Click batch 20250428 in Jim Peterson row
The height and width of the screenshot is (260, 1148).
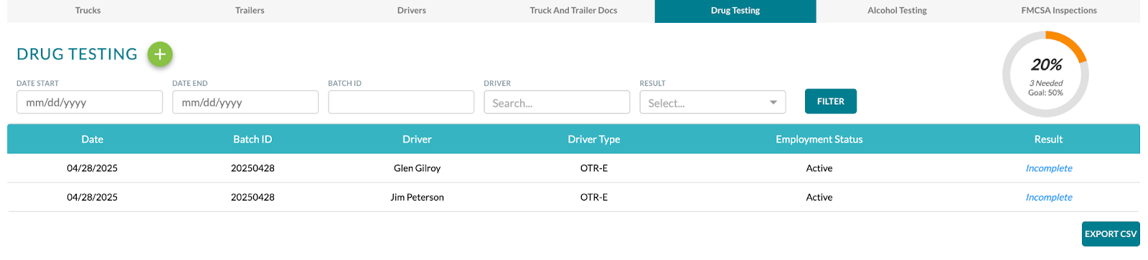point(253,197)
